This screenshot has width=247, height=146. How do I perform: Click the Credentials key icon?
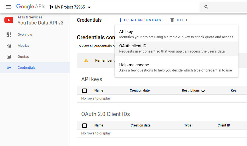coord(9,68)
